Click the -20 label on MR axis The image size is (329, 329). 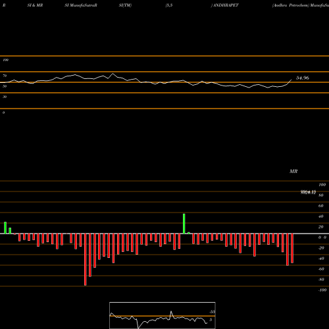point(321,248)
